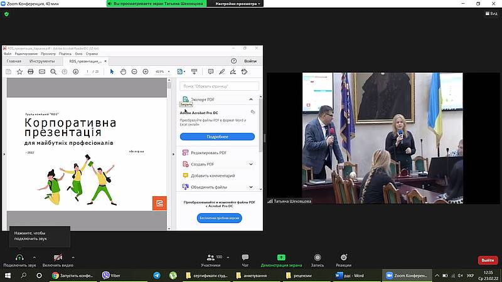Add the PDF to starred with star icon

[19, 71]
